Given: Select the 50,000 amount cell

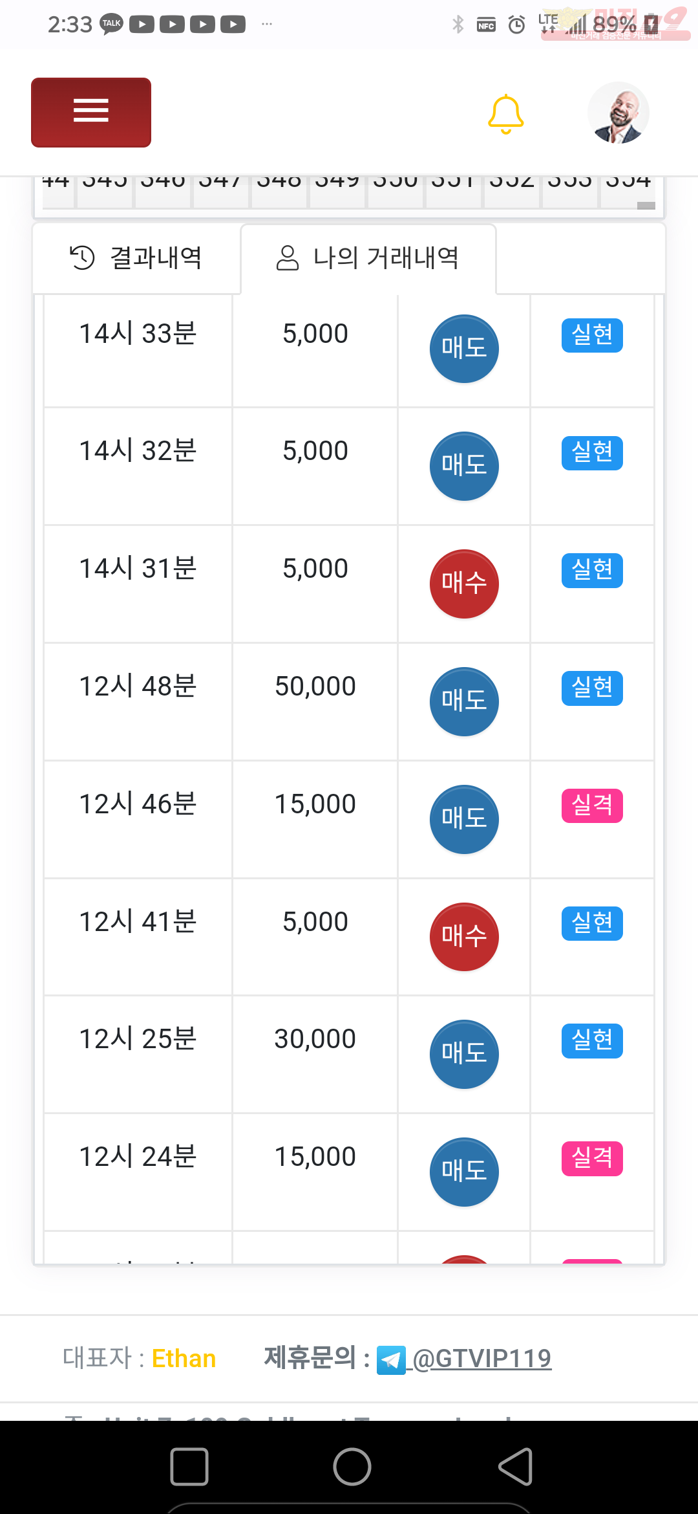Looking at the screenshot, I should pos(315,686).
